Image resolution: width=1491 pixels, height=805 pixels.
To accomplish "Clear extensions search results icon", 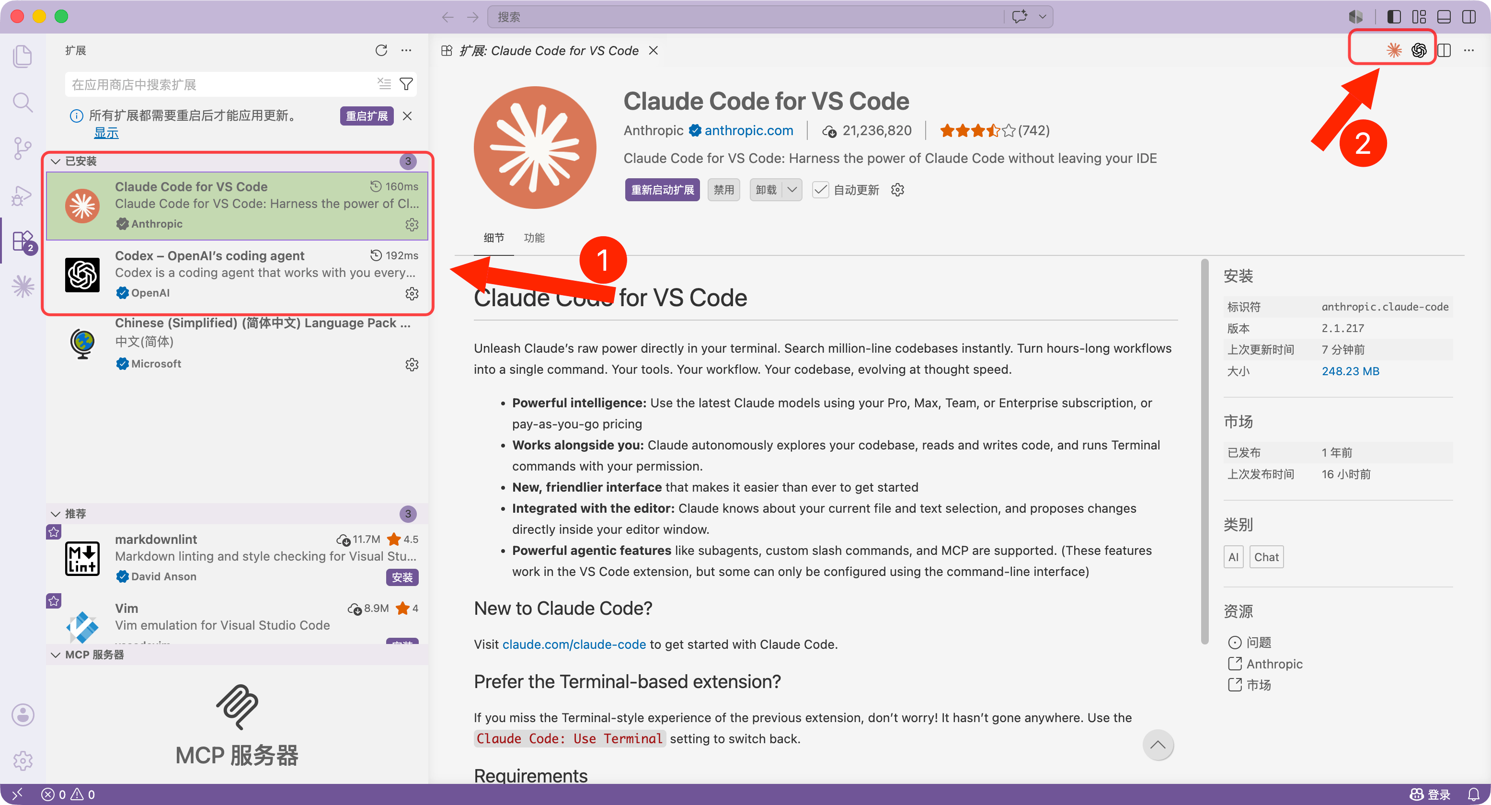I will tap(384, 84).
